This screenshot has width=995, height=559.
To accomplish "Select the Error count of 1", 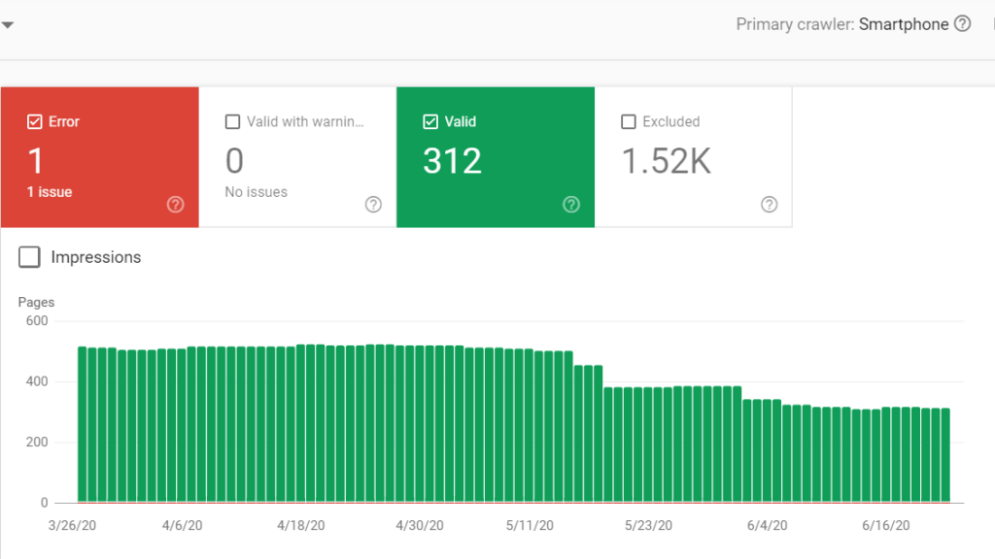I will [x=36, y=161].
